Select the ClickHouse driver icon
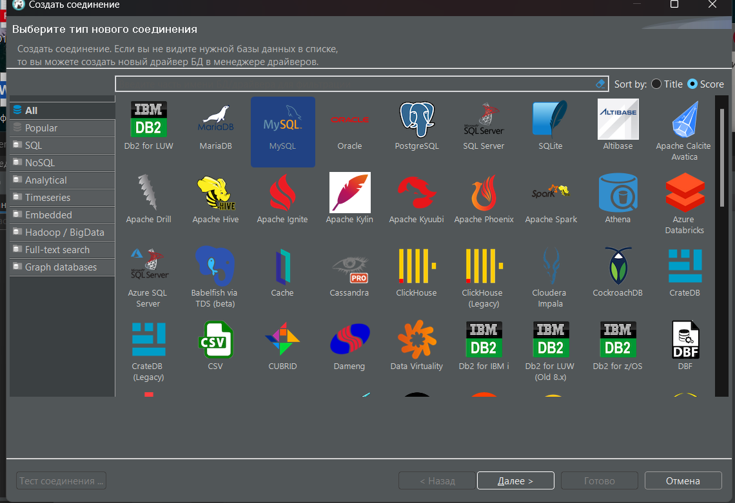This screenshot has height=503, width=735. tap(416, 266)
